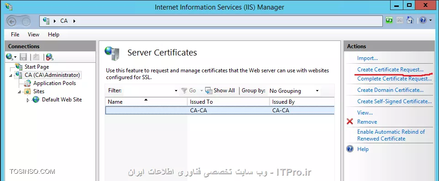The width and height of the screenshot is (439, 181).
Task: Click the Filter text input field
Action: click(148, 90)
